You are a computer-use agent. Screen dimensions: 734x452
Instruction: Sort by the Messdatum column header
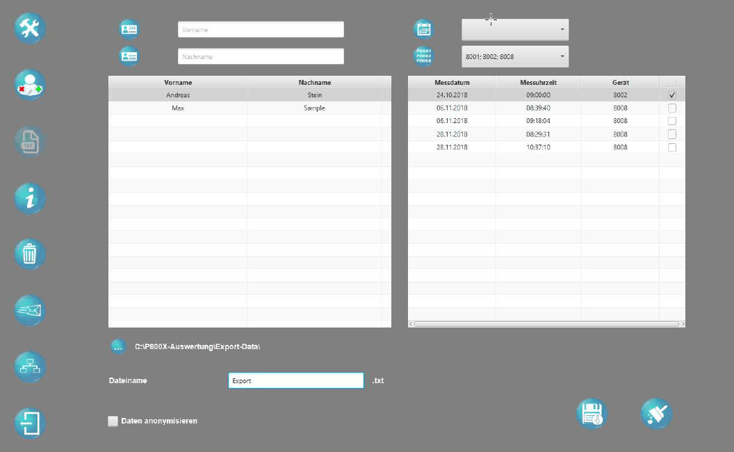452,82
